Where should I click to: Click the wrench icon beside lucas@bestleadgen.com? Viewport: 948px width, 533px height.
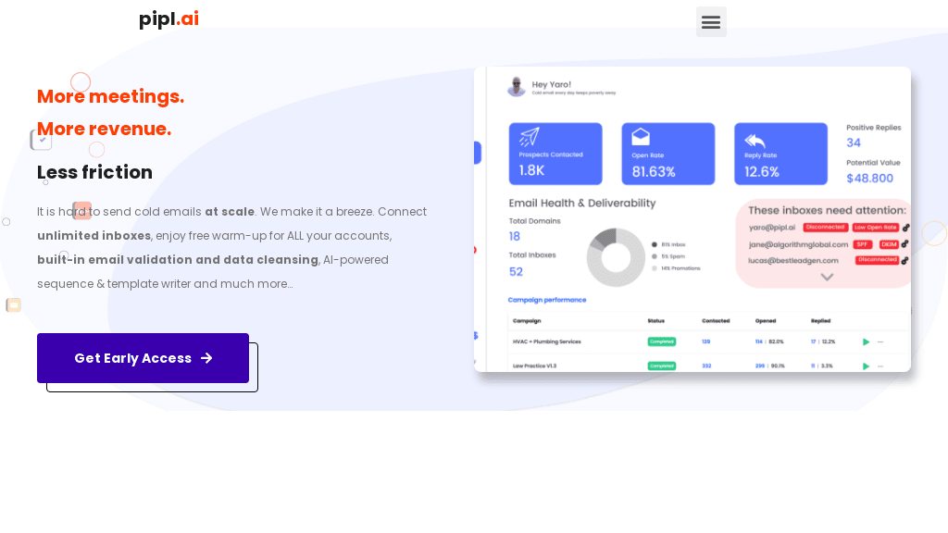904,261
